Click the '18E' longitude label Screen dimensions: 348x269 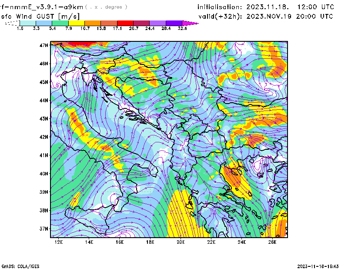click(150, 242)
